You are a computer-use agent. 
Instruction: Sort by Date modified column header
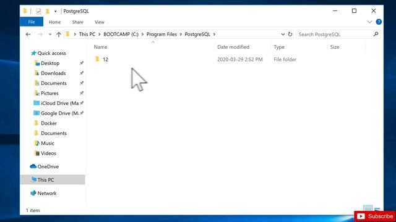click(233, 47)
